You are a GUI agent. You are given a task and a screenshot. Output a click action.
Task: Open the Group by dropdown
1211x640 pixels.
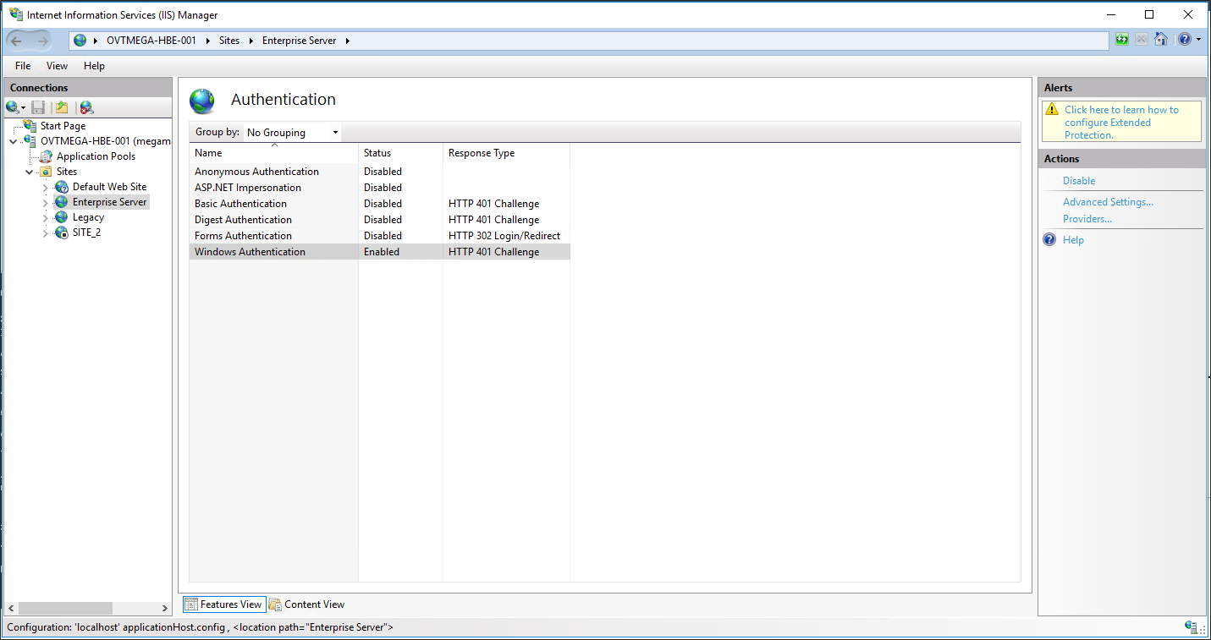[292, 133]
